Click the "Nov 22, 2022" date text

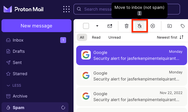(x=171, y=93)
